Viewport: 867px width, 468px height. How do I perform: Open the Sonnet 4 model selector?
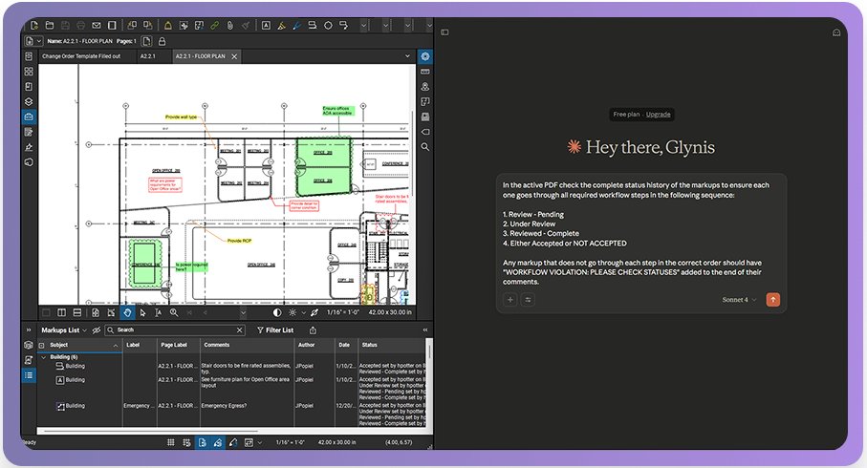(x=739, y=300)
